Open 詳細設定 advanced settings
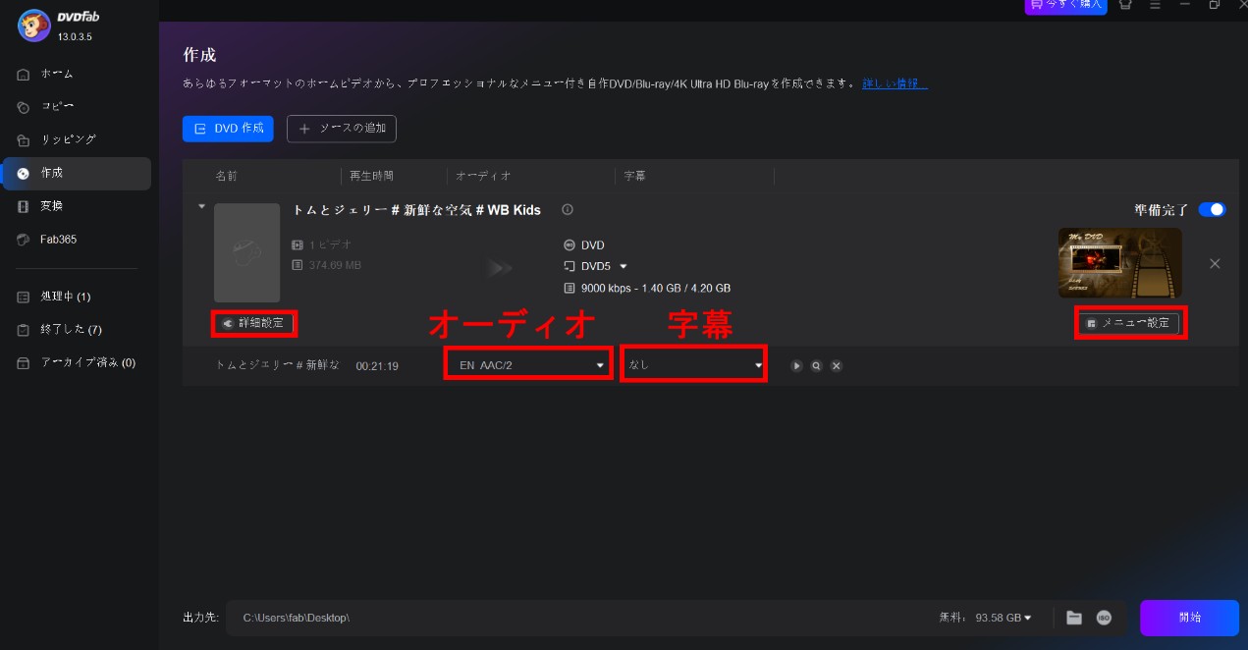Image resolution: width=1248 pixels, height=650 pixels. click(x=254, y=323)
